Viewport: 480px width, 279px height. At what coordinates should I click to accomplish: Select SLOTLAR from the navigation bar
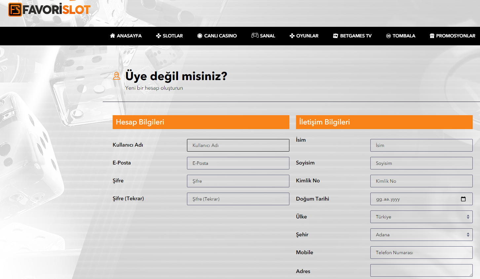pos(172,36)
